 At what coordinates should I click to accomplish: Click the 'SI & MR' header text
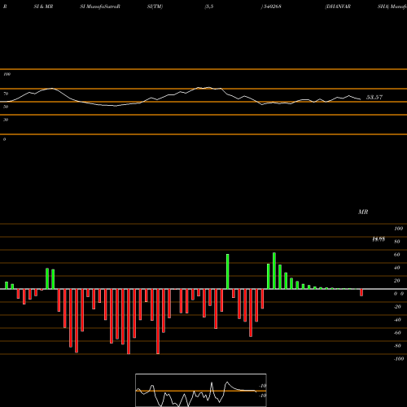tap(43, 7)
